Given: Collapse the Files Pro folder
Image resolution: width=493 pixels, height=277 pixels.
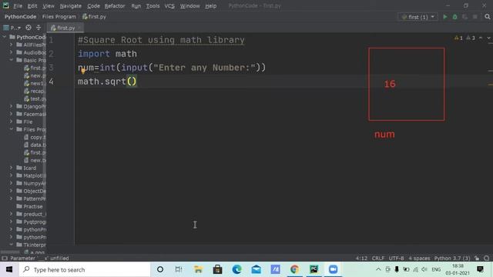Looking at the screenshot, I should pyautogui.click(x=12, y=129).
